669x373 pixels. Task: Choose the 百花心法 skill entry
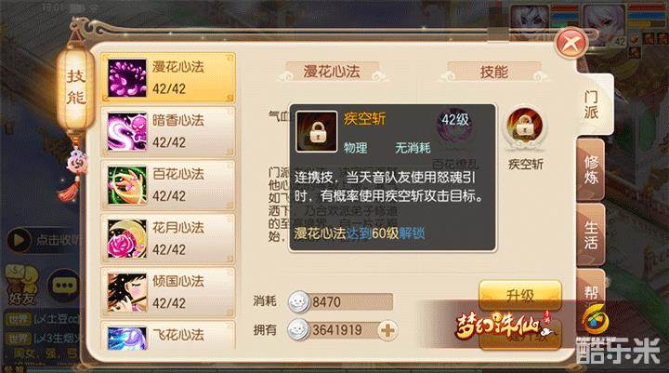(x=168, y=185)
